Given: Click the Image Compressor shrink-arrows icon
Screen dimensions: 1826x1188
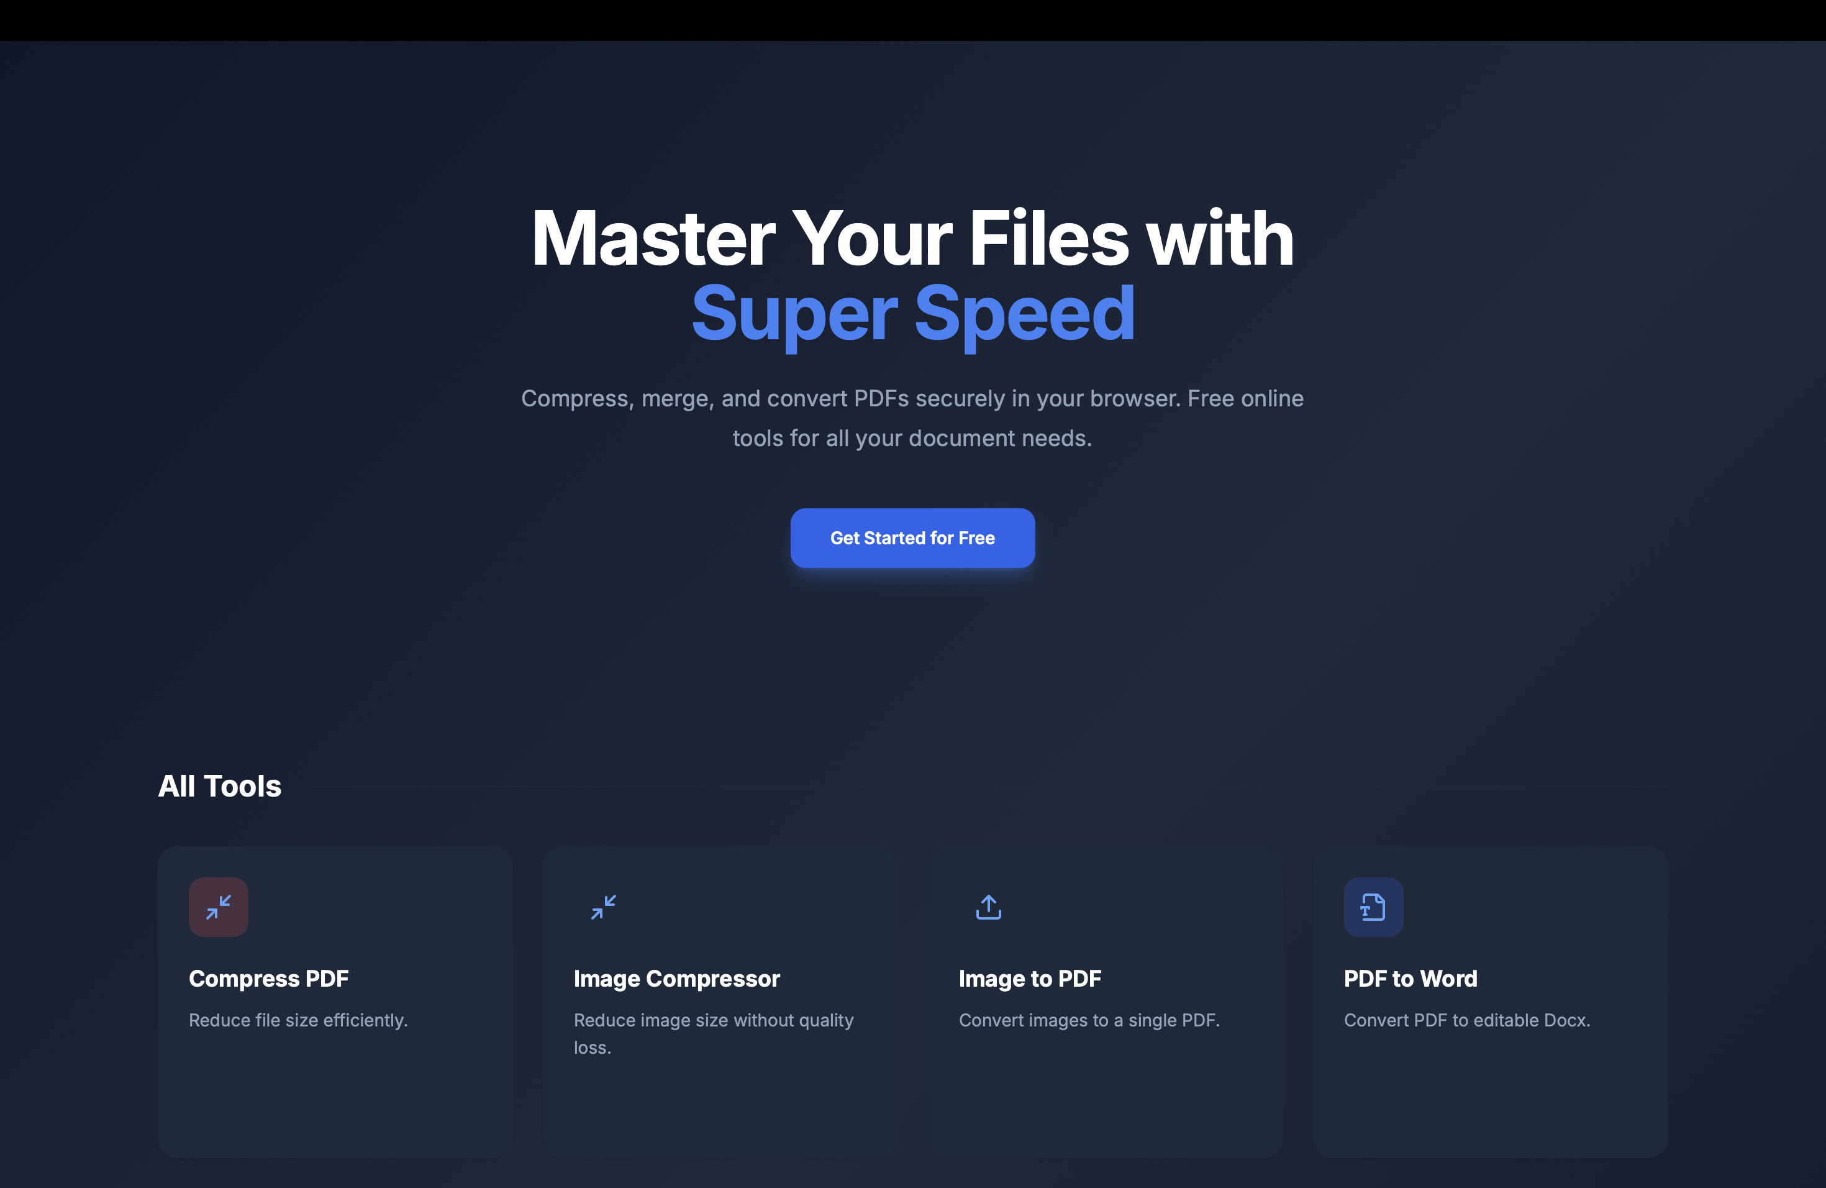Looking at the screenshot, I should pos(603,907).
